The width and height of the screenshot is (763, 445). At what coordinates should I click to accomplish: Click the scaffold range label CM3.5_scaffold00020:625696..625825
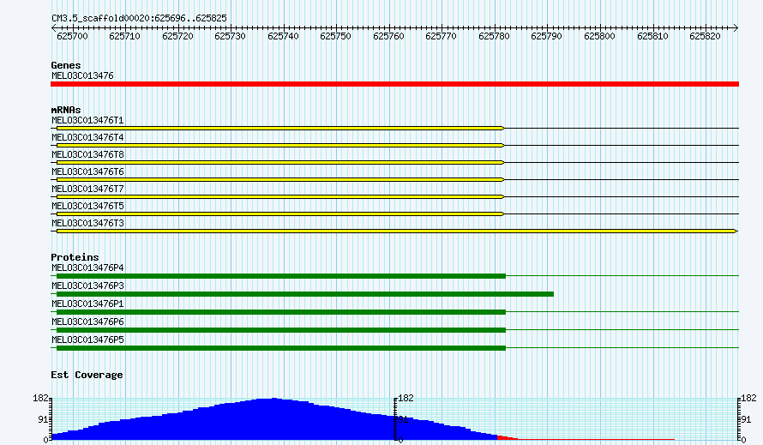pos(139,19)
